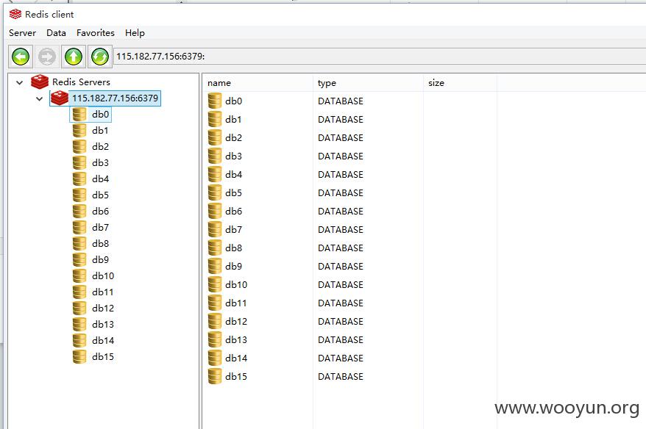This screenshot has width=646, height=429.
Task: Select db4 in the tree
Action: click(101, 179)
